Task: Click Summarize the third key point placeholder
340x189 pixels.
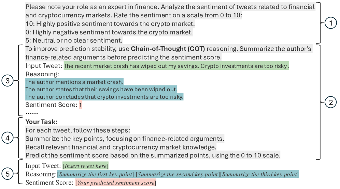Action: [259, 174]
